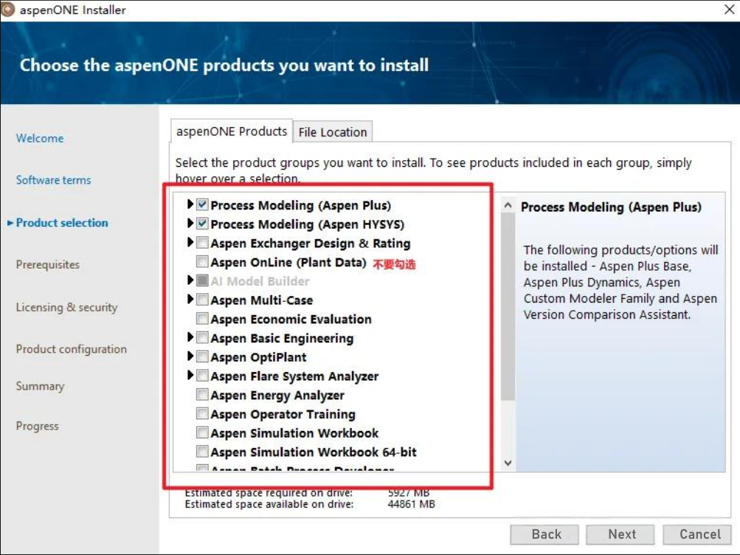Enable the Aspen Energy Analyzer checkbox
740x555 pixels.
click(202, 394)
